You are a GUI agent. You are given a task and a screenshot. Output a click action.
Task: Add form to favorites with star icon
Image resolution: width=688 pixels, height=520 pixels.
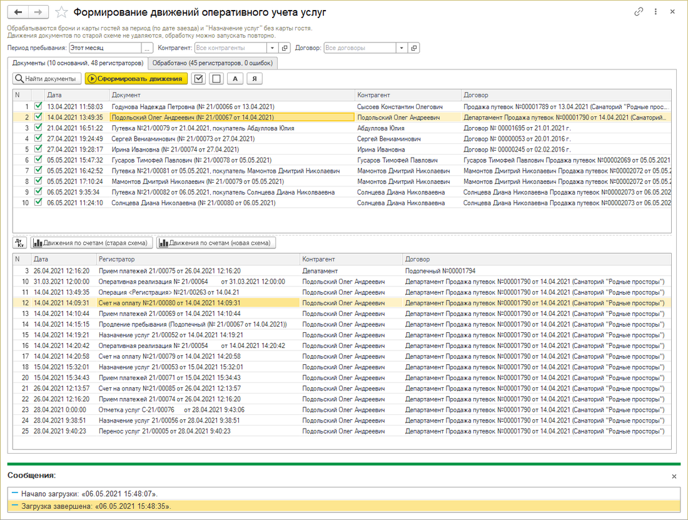(x=61, y=12)
